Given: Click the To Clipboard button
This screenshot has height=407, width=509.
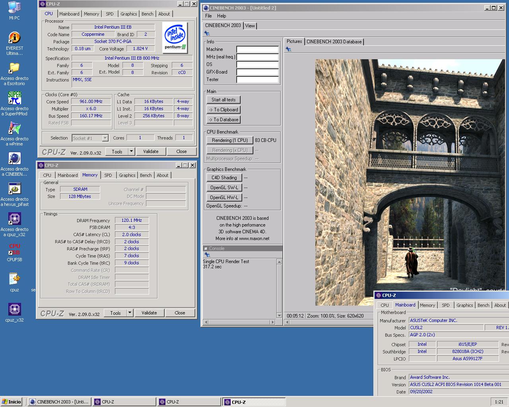Looking at the screenshot, I should [223, 110].
